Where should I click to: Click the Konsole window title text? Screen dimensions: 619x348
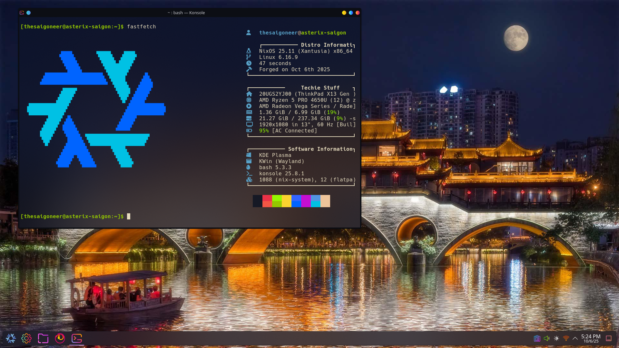point(186,13)
